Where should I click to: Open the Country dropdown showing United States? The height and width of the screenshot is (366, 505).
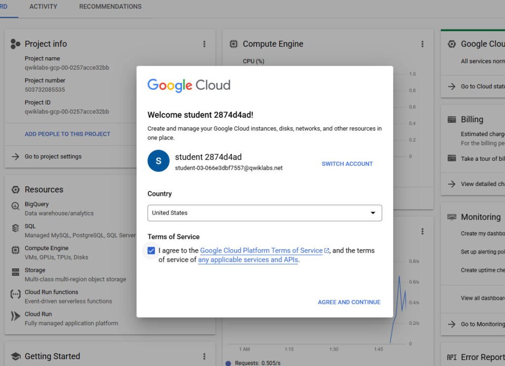click(265, 213)
